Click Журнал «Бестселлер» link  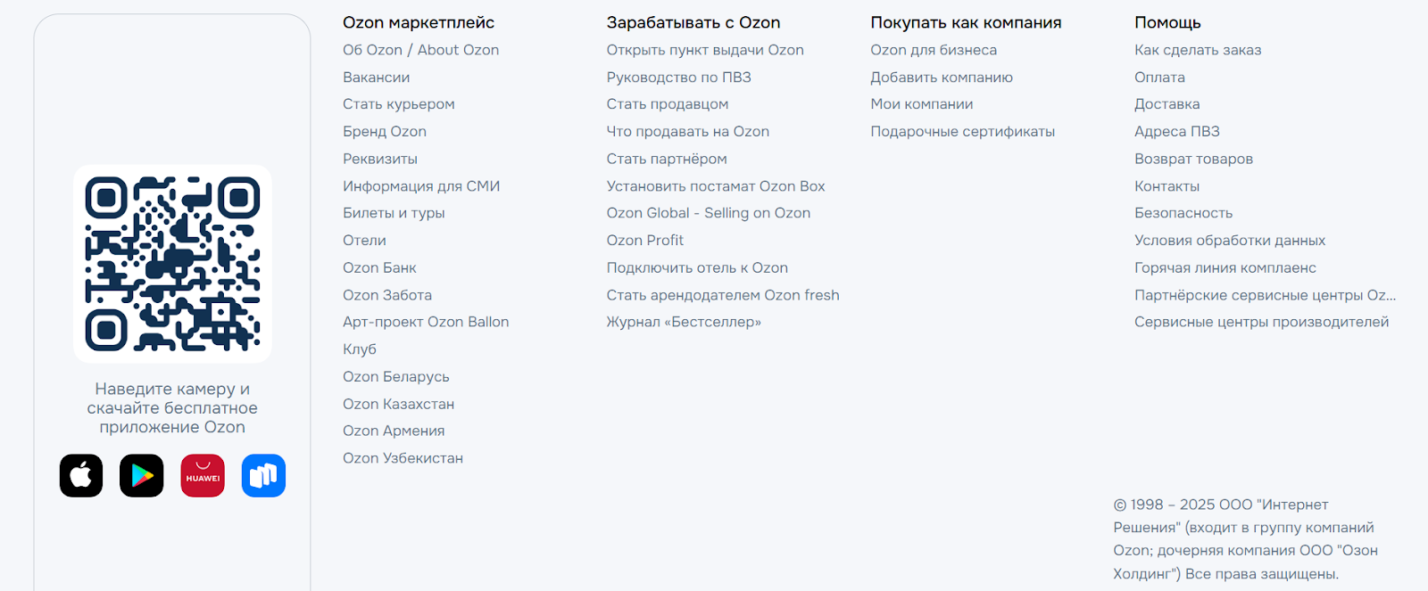[x=683, y=322]
